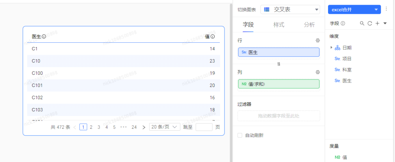This screenshot has width=395, height=162.
Task: Open settings gear for the 列 section
Action: click(318, 72)
